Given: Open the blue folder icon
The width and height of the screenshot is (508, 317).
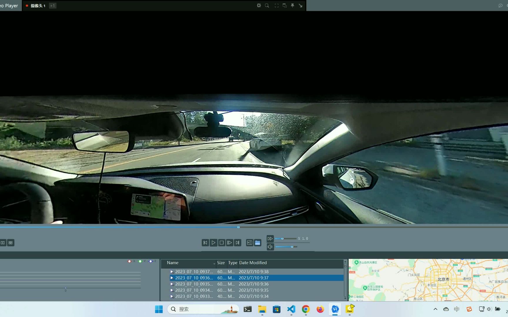Looking at the screenshot, I should 258,243.
